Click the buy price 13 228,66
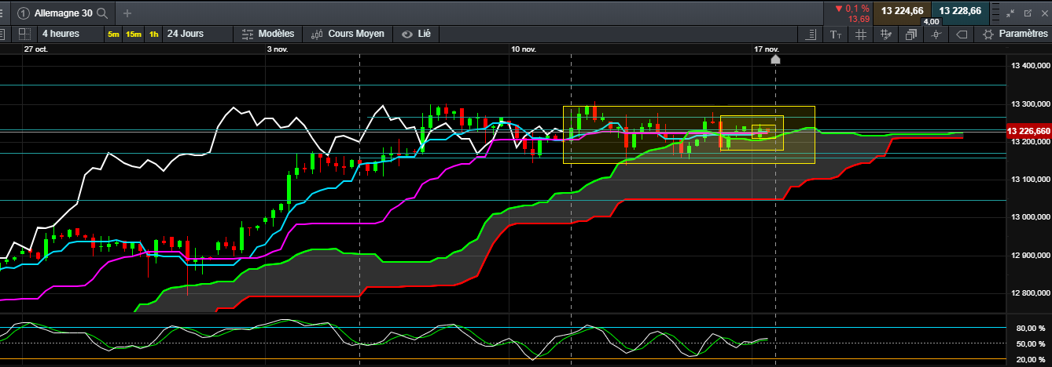The image size is (1052, 367). coord(959,11)
